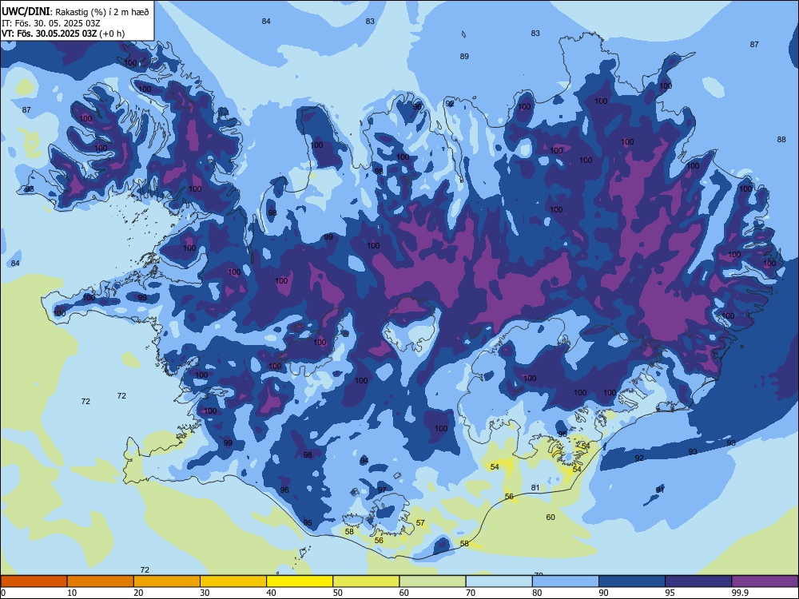This screenshot has height=599, width=799.
Task: Click the legend tick label "90"
Action: coord(603,593)
